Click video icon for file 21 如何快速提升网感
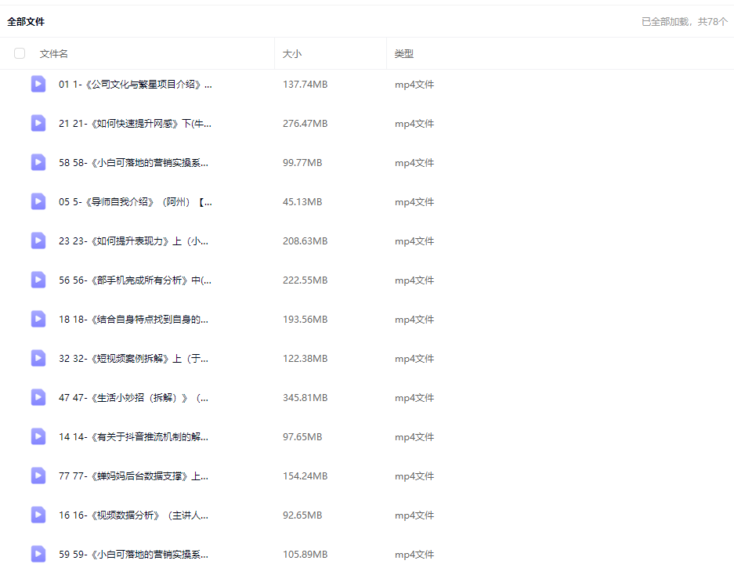This screenshot has height=575, width=734. pyautogui.click(x=38, y=123)
